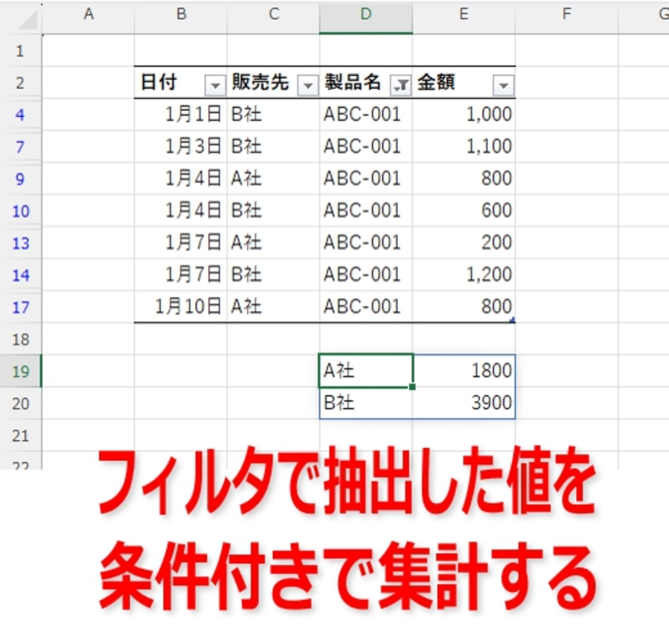669x637 pixels.
Task: Select the amount cell 1,200
Action: click(464, 275)
